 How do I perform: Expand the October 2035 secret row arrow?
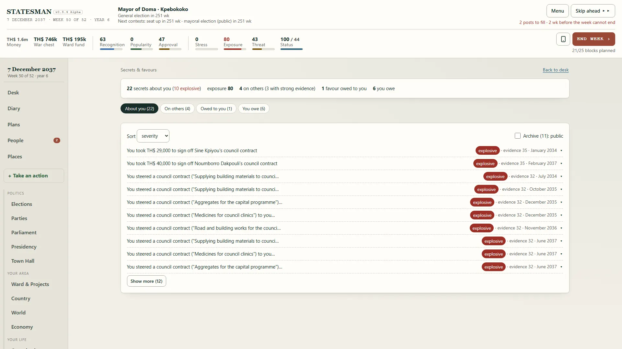click(x=561, y=189)
